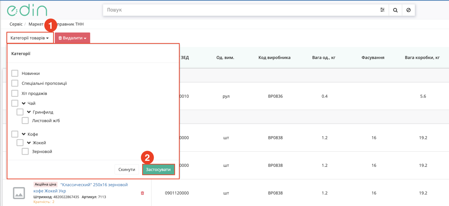Click the 0.4 weight cell
449x206 pixels.
point(324,96)
